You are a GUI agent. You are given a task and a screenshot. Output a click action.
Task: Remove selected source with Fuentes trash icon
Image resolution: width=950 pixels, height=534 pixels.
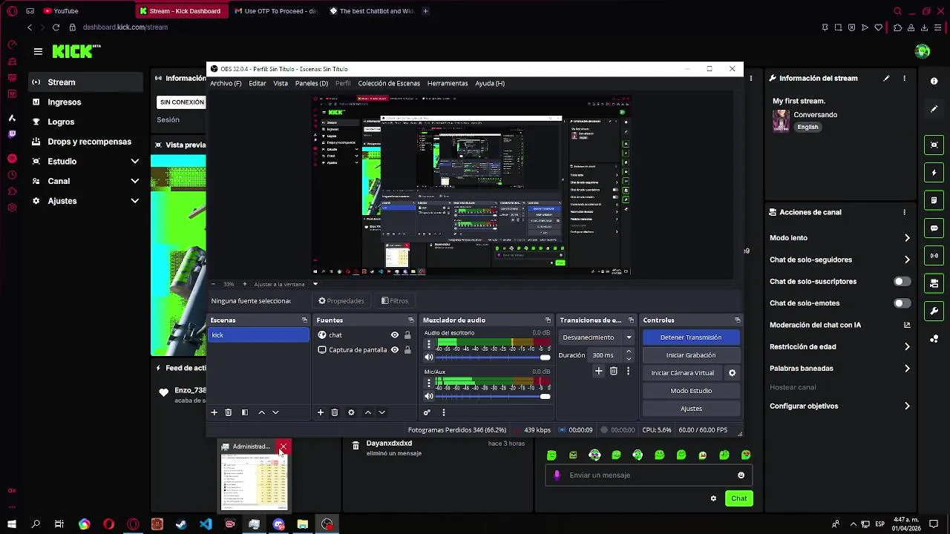click(335, 412)
